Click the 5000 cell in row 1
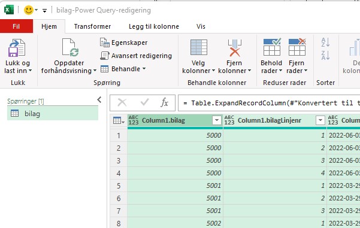Screen dimensions: 360x228 [175, 135]
